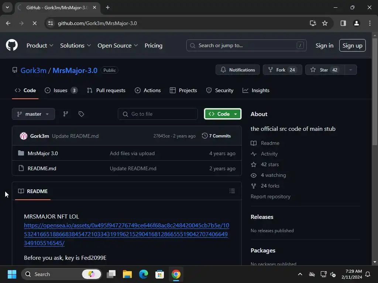This screenshot has width=378, height=283.
Task: Select the README tab heading
Action: coord(33,191)
